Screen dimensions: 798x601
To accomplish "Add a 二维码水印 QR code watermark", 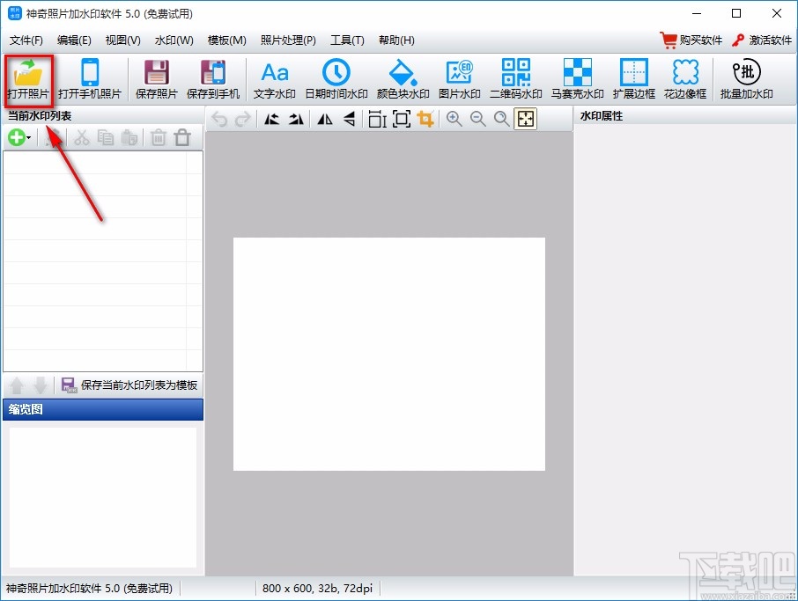I will [515, 79].
